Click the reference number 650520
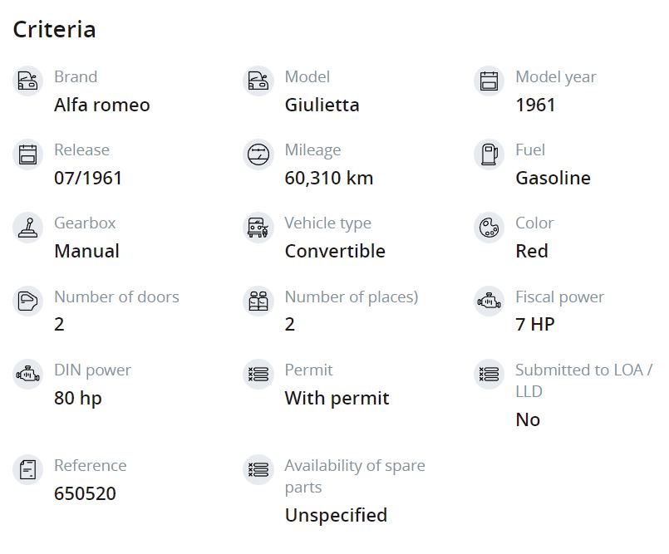Screen dimensions: 669x554 pyautogui.click(x=85, y=493)
